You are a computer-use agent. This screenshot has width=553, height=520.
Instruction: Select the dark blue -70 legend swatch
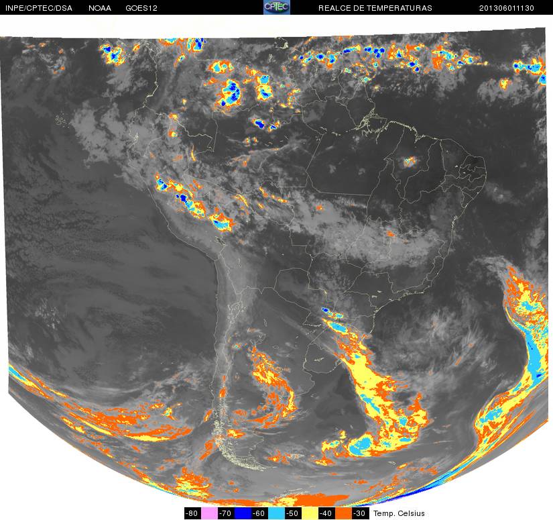pyautogui.click(x=243, y=513)
